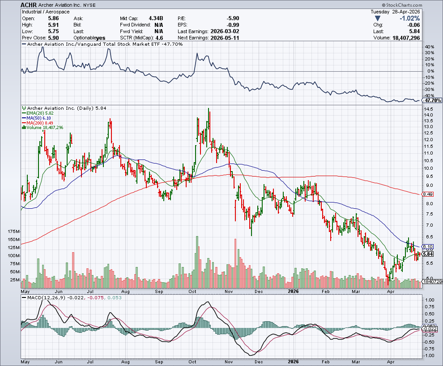Image resolution: width=443 pixels, height=366 pixels.
Task: Click the Volume value 18,407,296 in header
Action: pyautogui.click(x=406, y=38)
